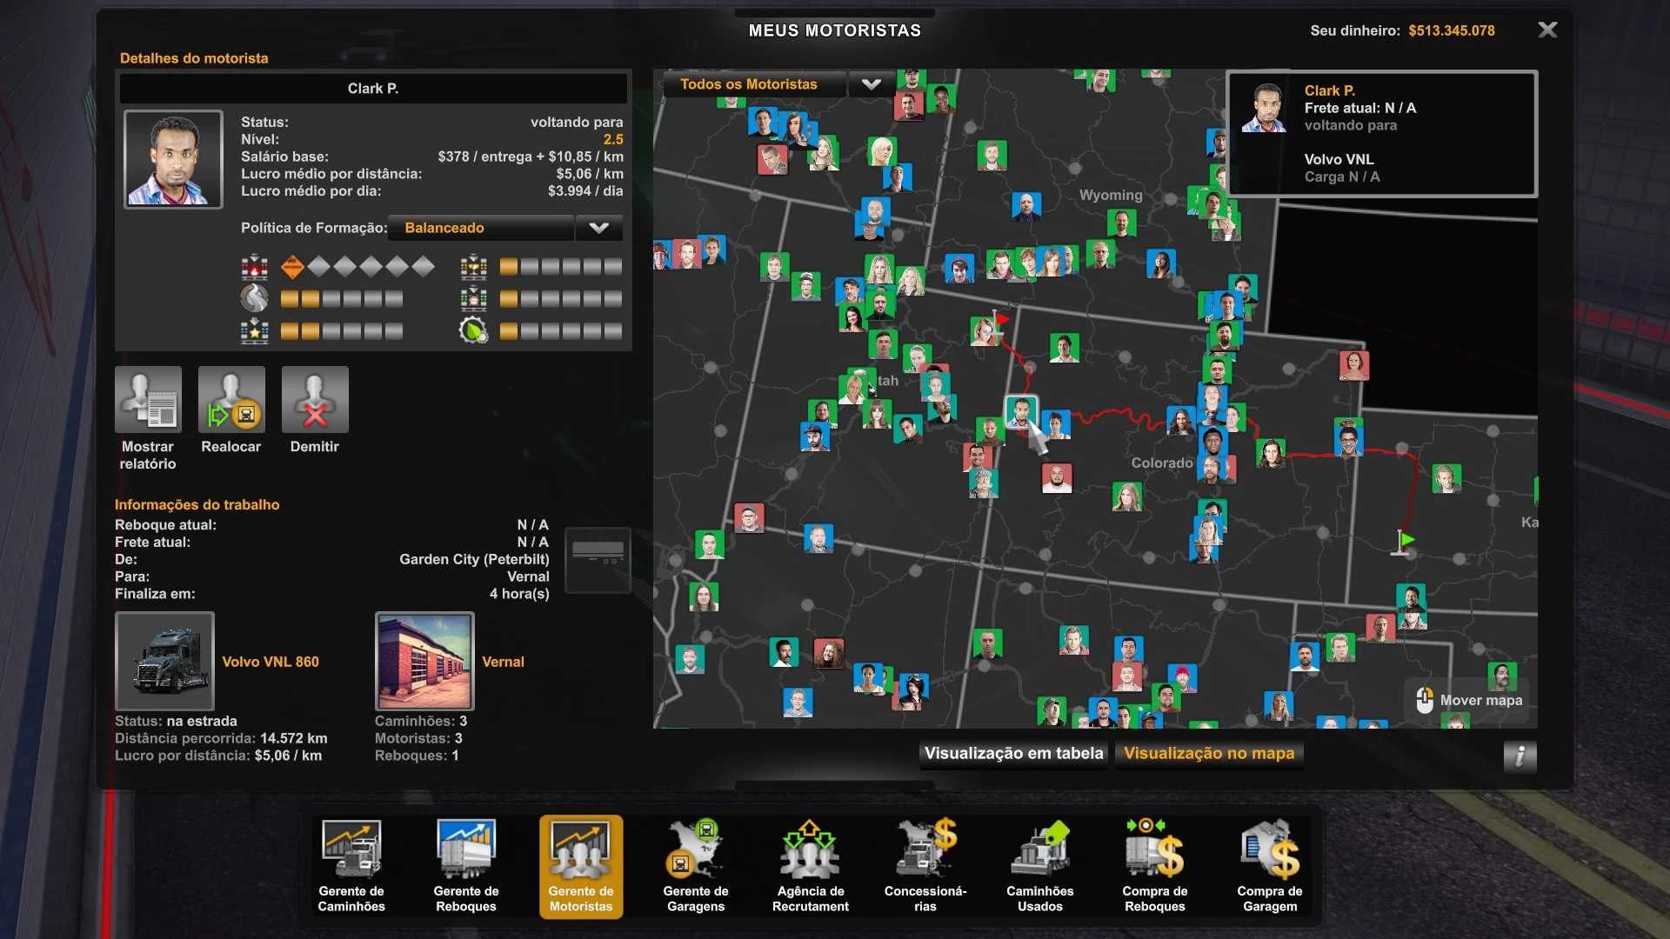The image size is (1670, 939).
Task: Switch to Visualização em tabela tab
Action: coord(1013,753)
